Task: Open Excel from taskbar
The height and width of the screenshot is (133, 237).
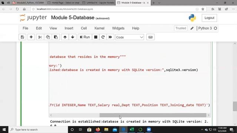Action: (132, 130)
